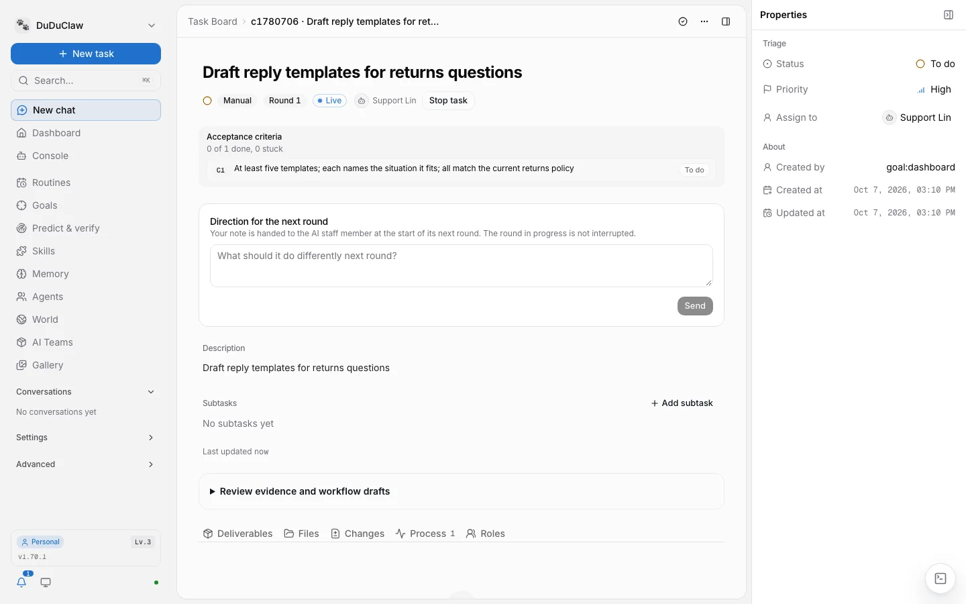
Task: Change the To do status value
Action: pyautogui.click(x=935, y=64)
